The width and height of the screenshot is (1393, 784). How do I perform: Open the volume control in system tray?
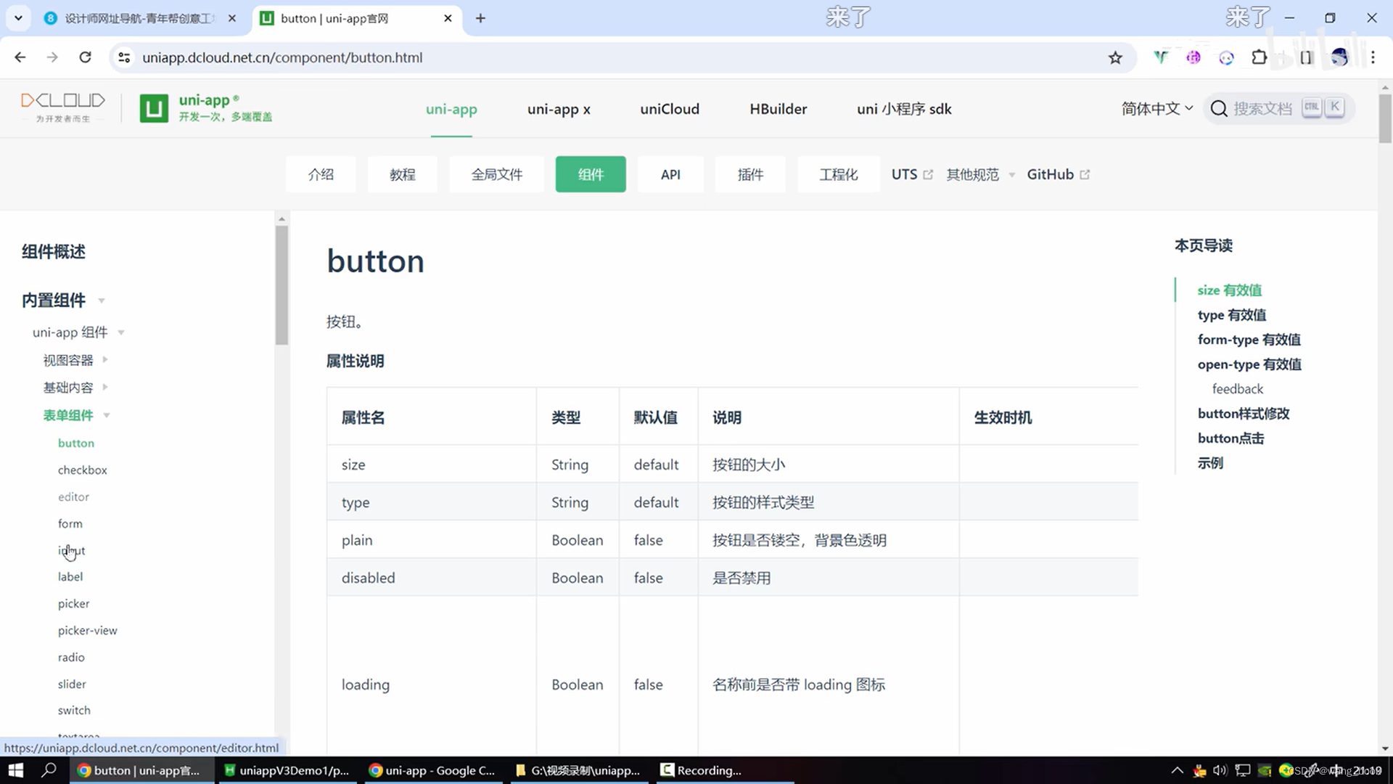click(x=1220, y=770)
